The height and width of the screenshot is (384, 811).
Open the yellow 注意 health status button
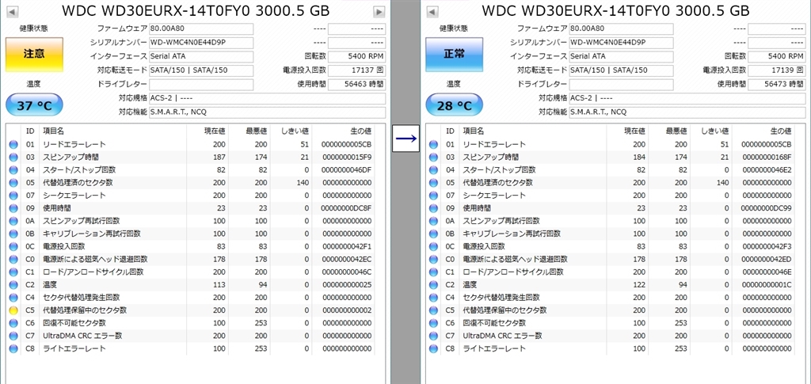click(x=34, y=55)
